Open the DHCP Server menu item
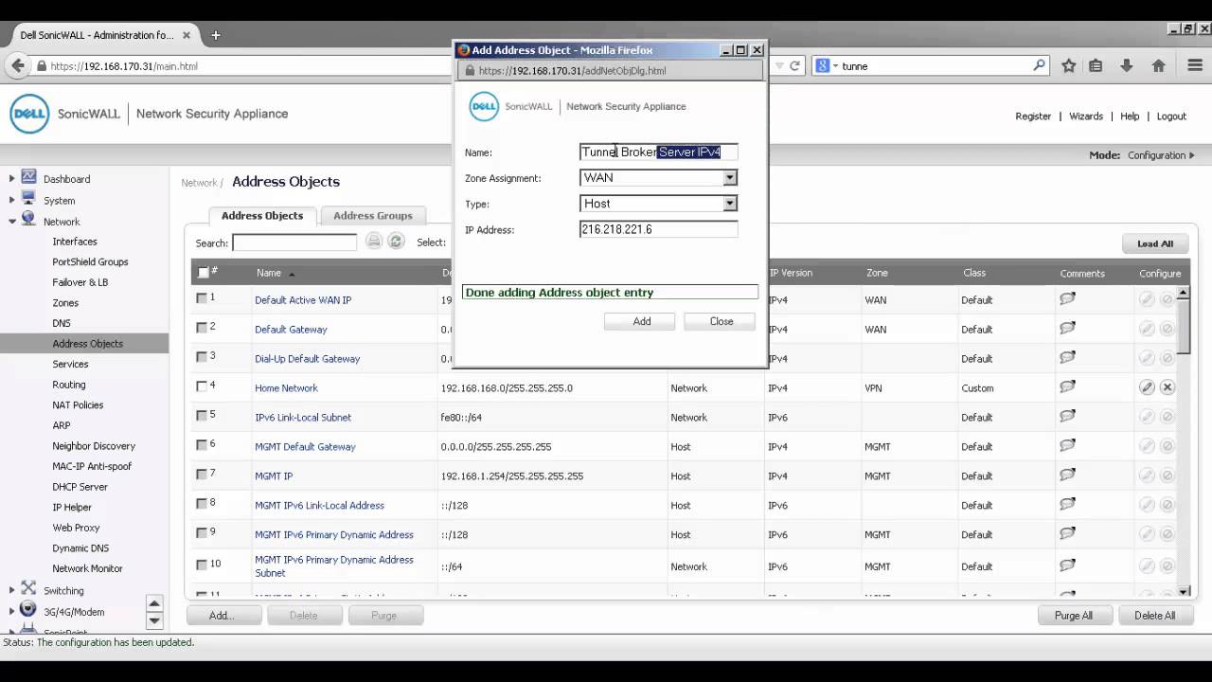This screenshot has height=682, width=1212. pos(80,486)
